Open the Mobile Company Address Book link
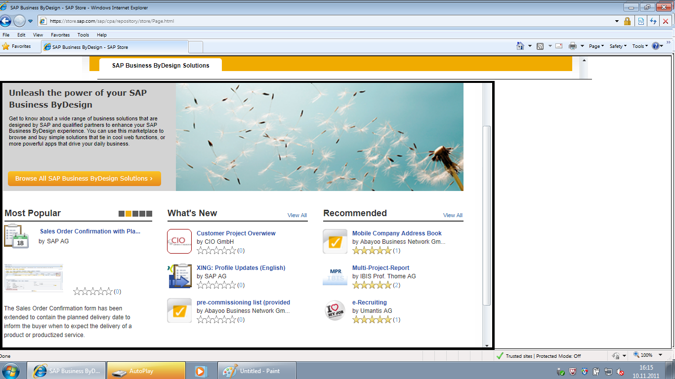Screen dimensions: 675x379 pyautogui.click(x=397, y=233)
